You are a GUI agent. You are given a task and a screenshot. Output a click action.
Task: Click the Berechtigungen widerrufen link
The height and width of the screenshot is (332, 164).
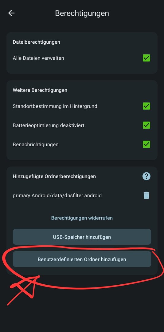tap(82, 218)
